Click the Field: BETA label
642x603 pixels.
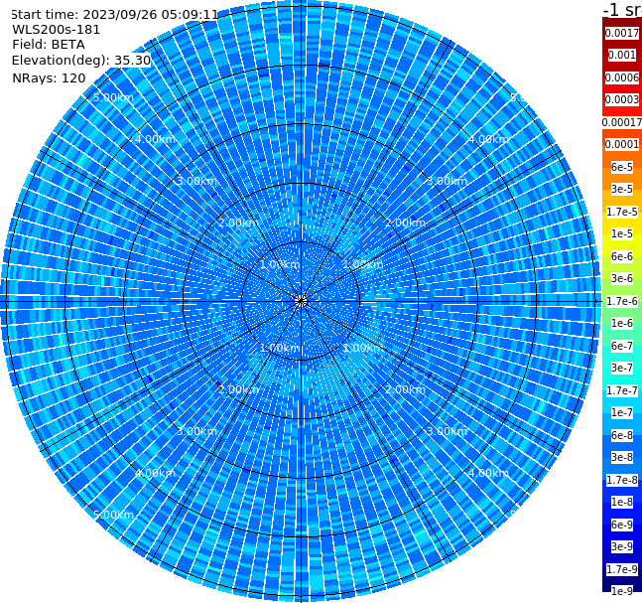49,45
